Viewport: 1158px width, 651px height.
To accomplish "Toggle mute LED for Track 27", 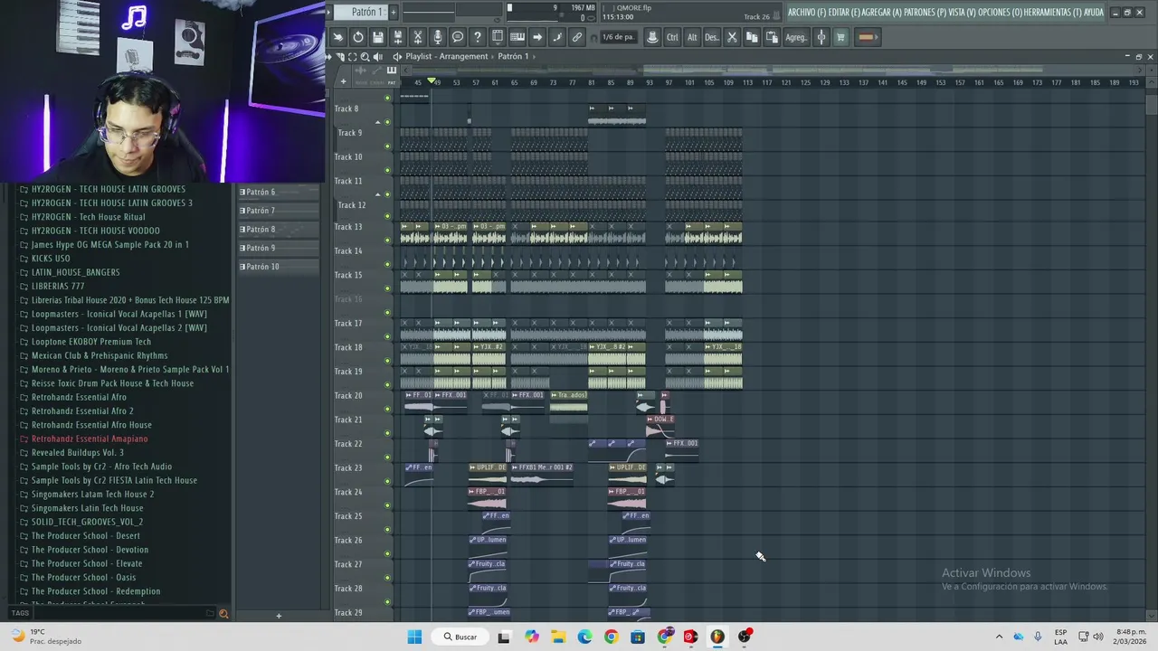I will pos(388,577).
